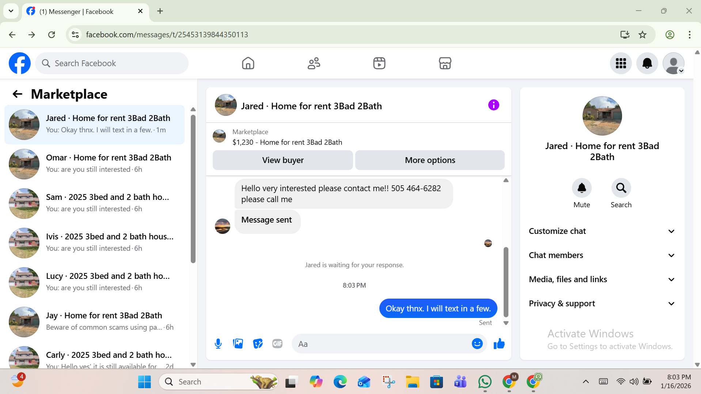Open Ivis 2025 3bed conversation

tap(94, 243)
